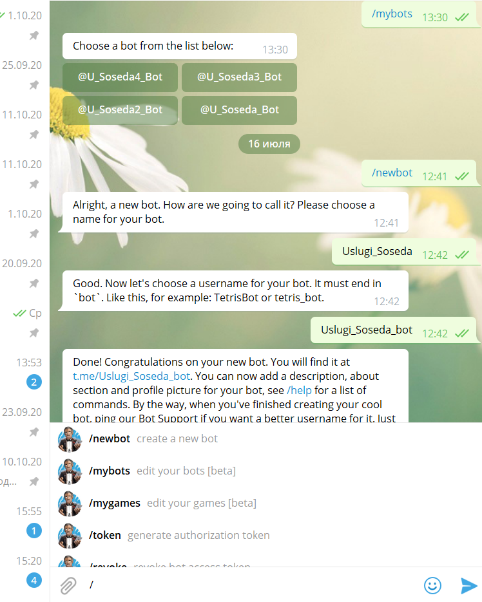This screenshot has height=602, width=482.
Task: Choose the @U_Soseda4_Bot button
Action: (x=120, y=77)
